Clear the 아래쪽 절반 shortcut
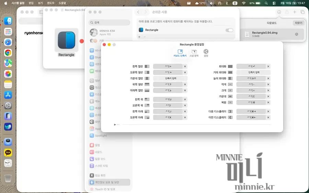 185,90
